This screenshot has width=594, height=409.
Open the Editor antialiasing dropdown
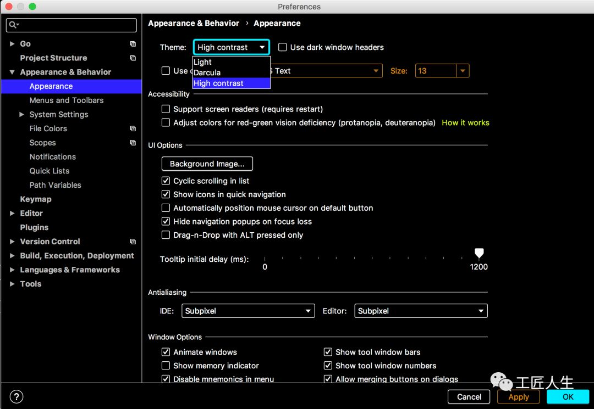click(x=421, y=311)
